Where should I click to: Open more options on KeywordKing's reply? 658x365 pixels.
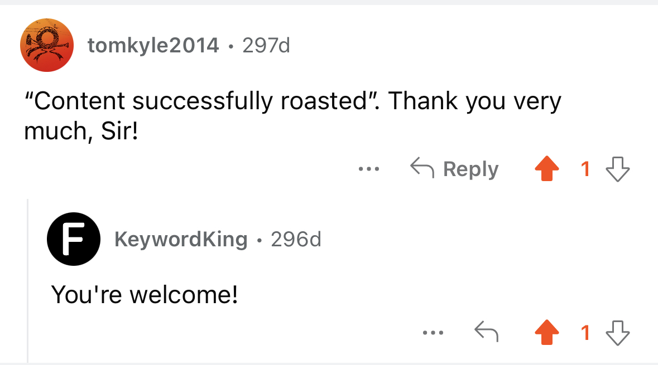click(433, 333)
